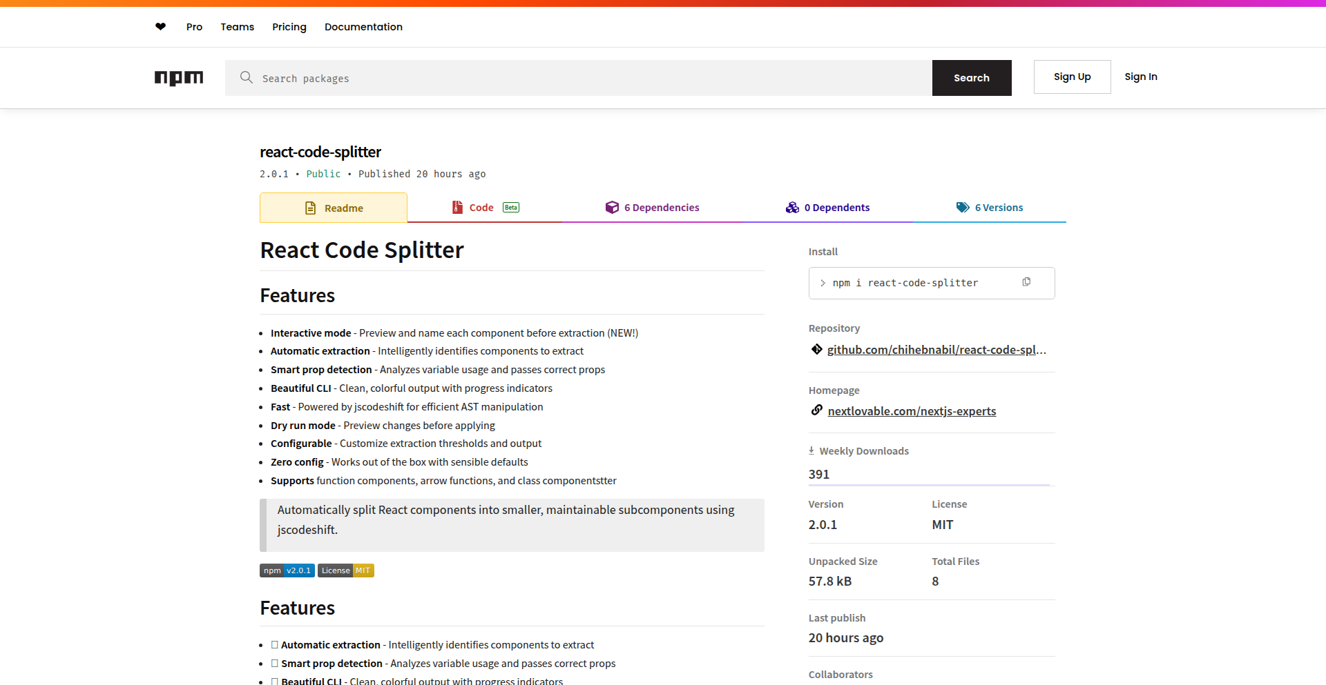This screenshot has height=685, width=1326.
Task: Open the Readme tab
Action: point(334,208)
